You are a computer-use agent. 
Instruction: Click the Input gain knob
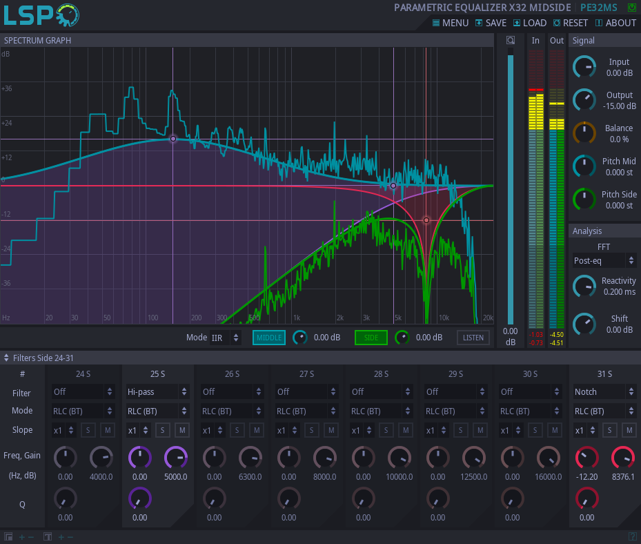click(x=584, y=67)
